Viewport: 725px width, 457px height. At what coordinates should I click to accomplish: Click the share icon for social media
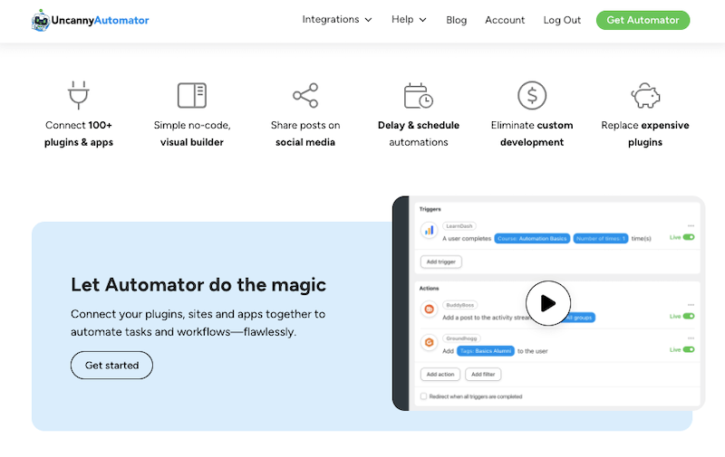pyautogui.click(x=305, y=96)
